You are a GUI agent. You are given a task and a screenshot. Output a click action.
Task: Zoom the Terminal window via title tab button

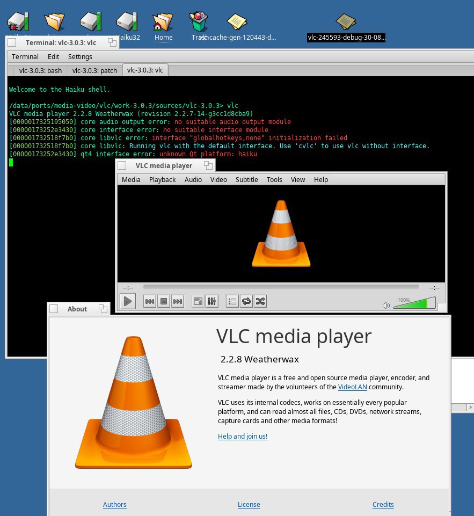pos(112,42)
